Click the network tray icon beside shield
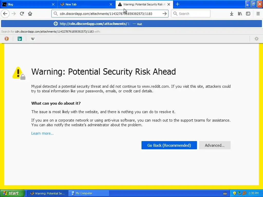 (x=239, y=193)
